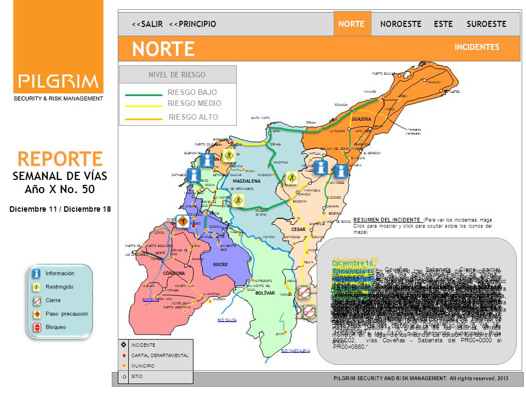
Task: Open the INCIDENTES link
Action: pos(477,47)
